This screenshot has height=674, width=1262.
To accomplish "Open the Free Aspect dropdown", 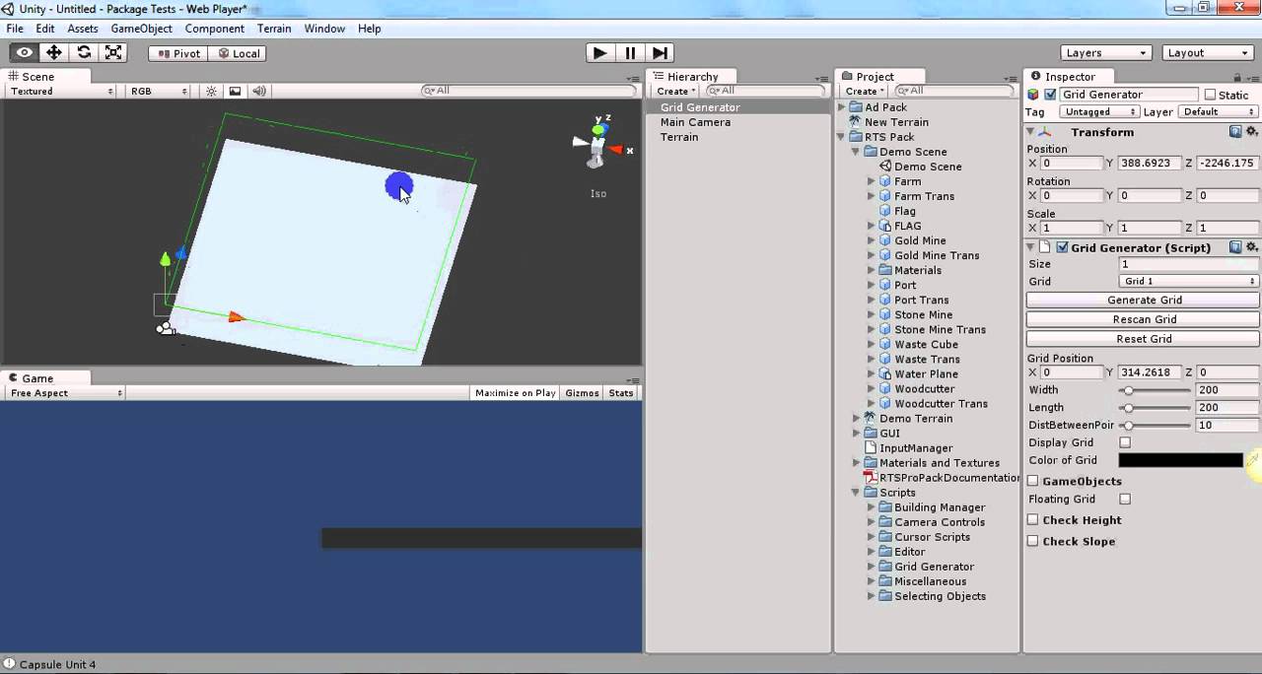I will (65, 393).
